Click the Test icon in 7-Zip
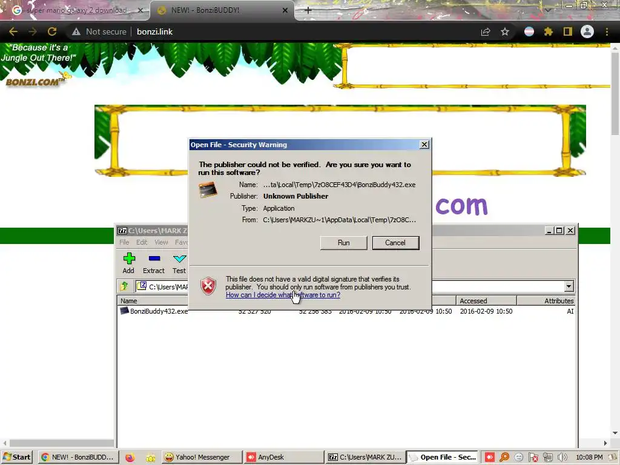 coord(179,263)
